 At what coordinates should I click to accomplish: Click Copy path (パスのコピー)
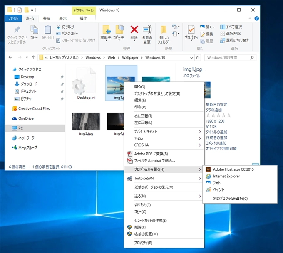[x=67, y=34]
